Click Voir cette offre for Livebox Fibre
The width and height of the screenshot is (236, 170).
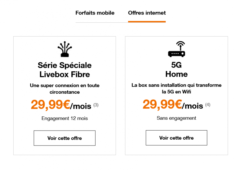pos(65,138)
